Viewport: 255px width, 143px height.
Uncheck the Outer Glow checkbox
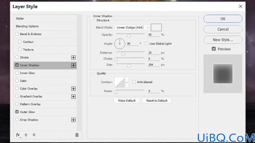click(17, 112)
